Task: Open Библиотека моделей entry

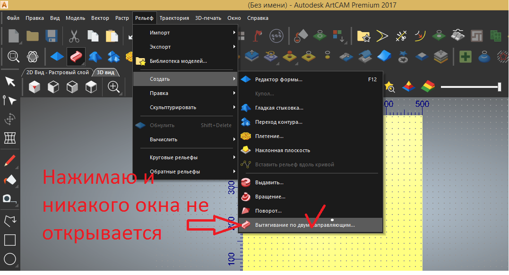Action: pos(185,61)
